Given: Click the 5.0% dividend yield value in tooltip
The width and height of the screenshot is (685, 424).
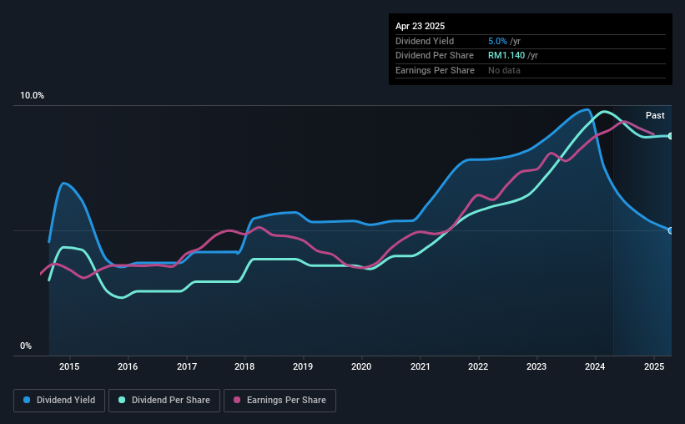Looking at the screenshot, I should click(x=497, y=41).
